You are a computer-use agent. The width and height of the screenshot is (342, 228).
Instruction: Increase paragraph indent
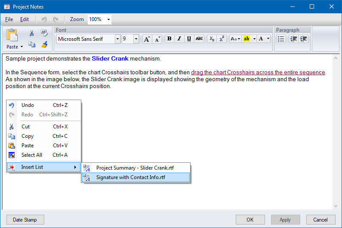pos(304,39)
